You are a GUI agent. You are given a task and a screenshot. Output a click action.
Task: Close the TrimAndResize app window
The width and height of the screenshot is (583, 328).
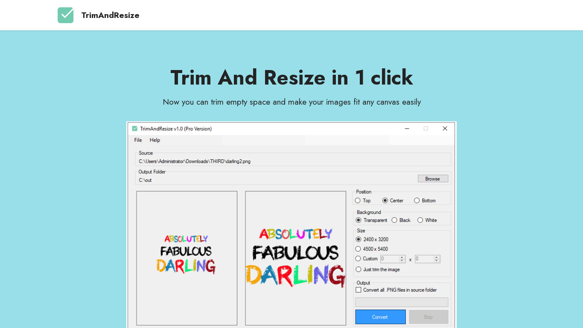(445, 129)
